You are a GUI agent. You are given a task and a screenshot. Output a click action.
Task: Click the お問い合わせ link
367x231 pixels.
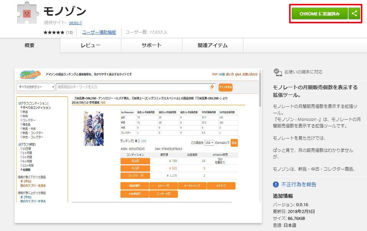250,74
